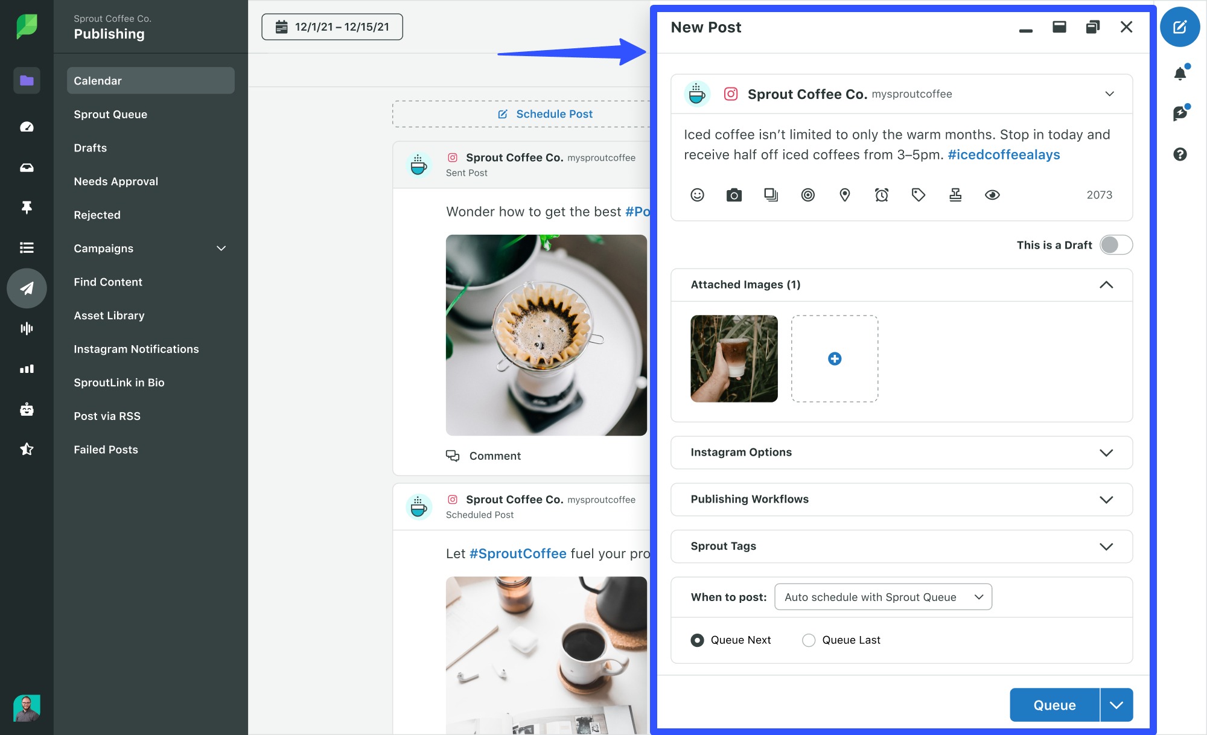Click the Queue button to schedule the post
1207x735 pixels.
[x=1054, y=704]
